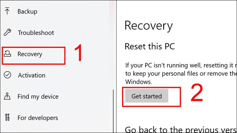The image size is (237, 133).
Task: Open the For developers page
Action: [38, 118]
